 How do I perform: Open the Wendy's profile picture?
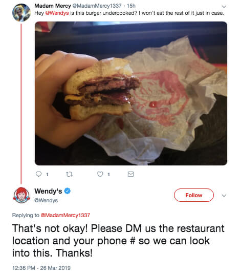[x=21, y=195]
